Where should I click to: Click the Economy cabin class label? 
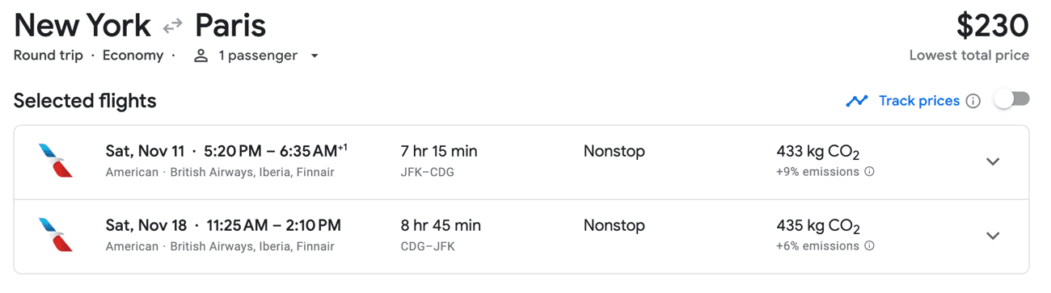point(133,56)
